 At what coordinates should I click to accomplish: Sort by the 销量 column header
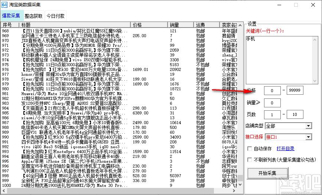[x=180, y=25]
